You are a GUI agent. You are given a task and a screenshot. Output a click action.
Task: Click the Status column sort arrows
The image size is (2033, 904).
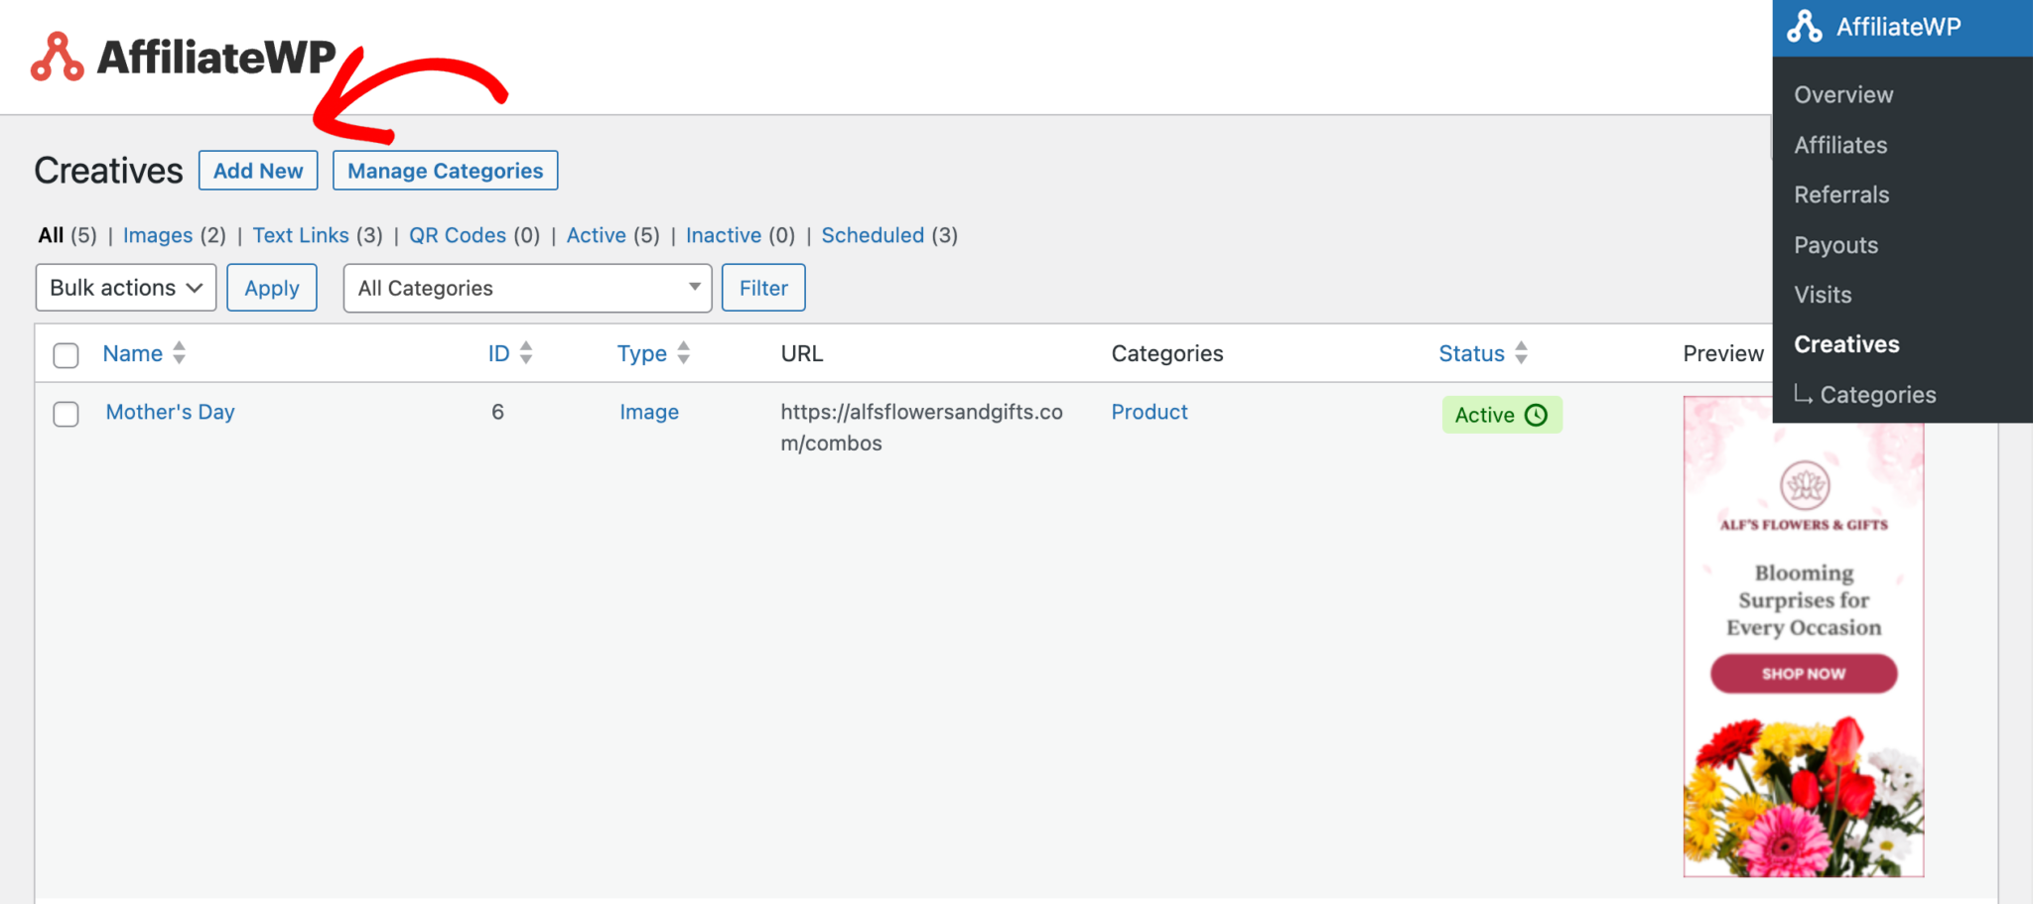[1521, 353]
